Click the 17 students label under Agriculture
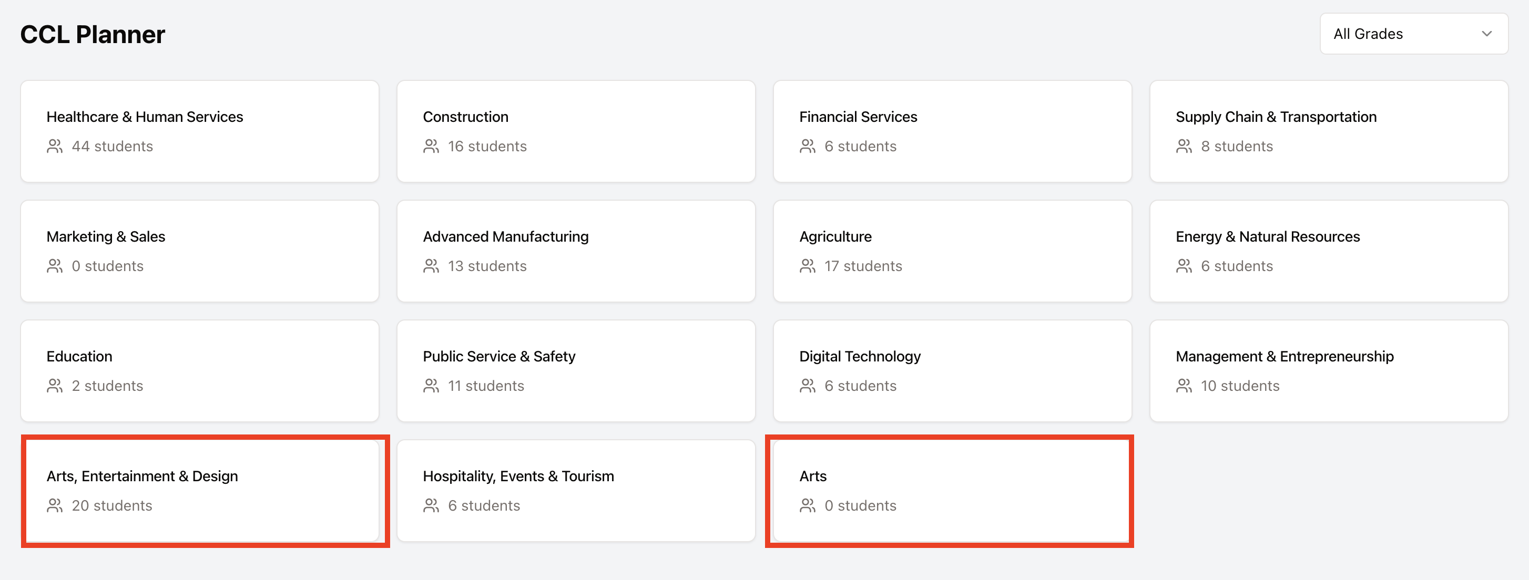Viewport: 1529px width, 580px height. click(863, 266)
